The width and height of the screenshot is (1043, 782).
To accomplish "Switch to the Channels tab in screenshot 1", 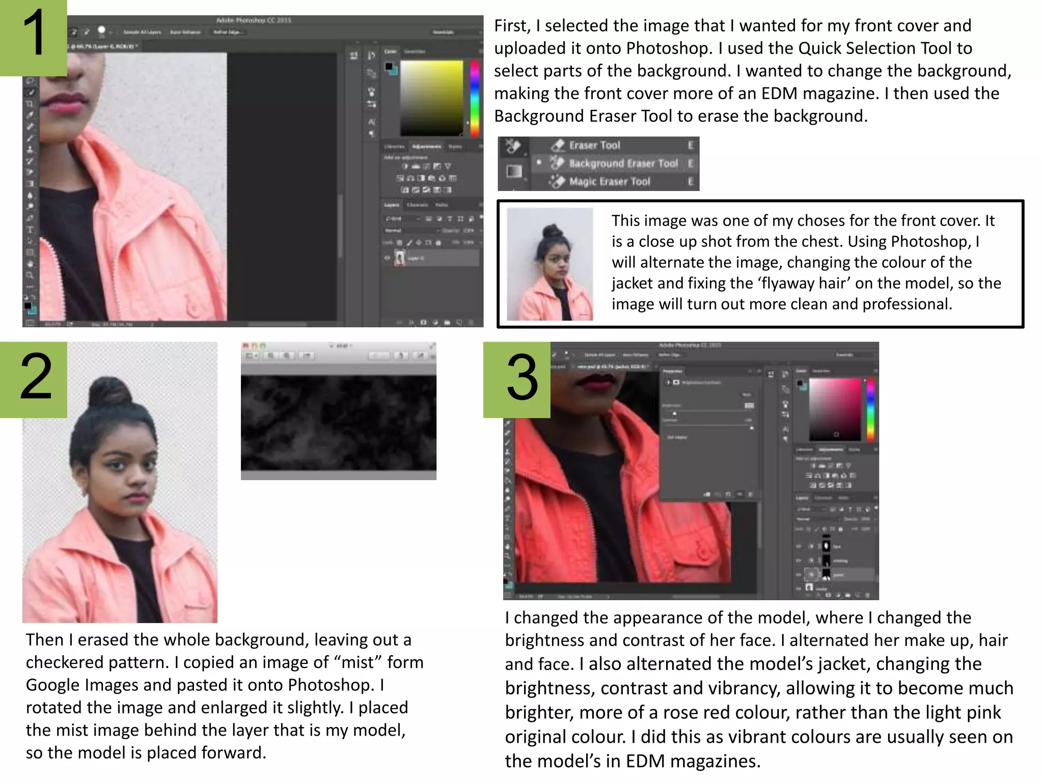I will (418, 205).
